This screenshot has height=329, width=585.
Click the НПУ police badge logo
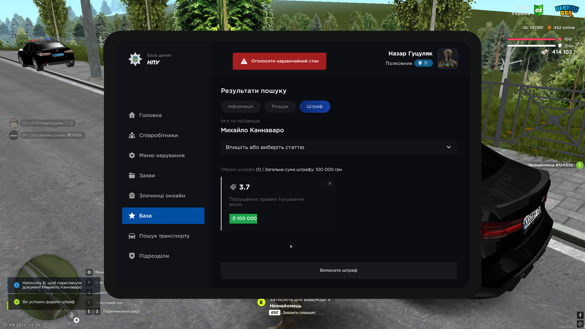coord(135,59)
